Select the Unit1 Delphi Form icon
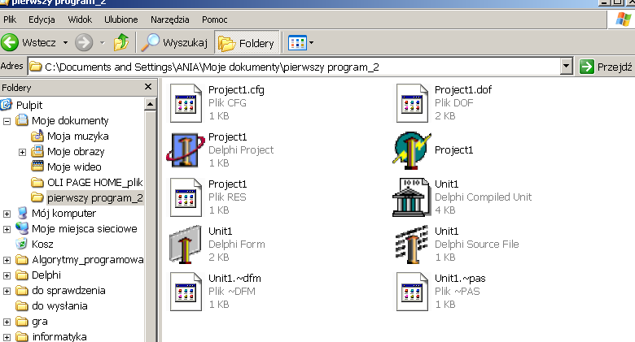The width and height of the screenshot is (635, 342). (x=185, y=245)
